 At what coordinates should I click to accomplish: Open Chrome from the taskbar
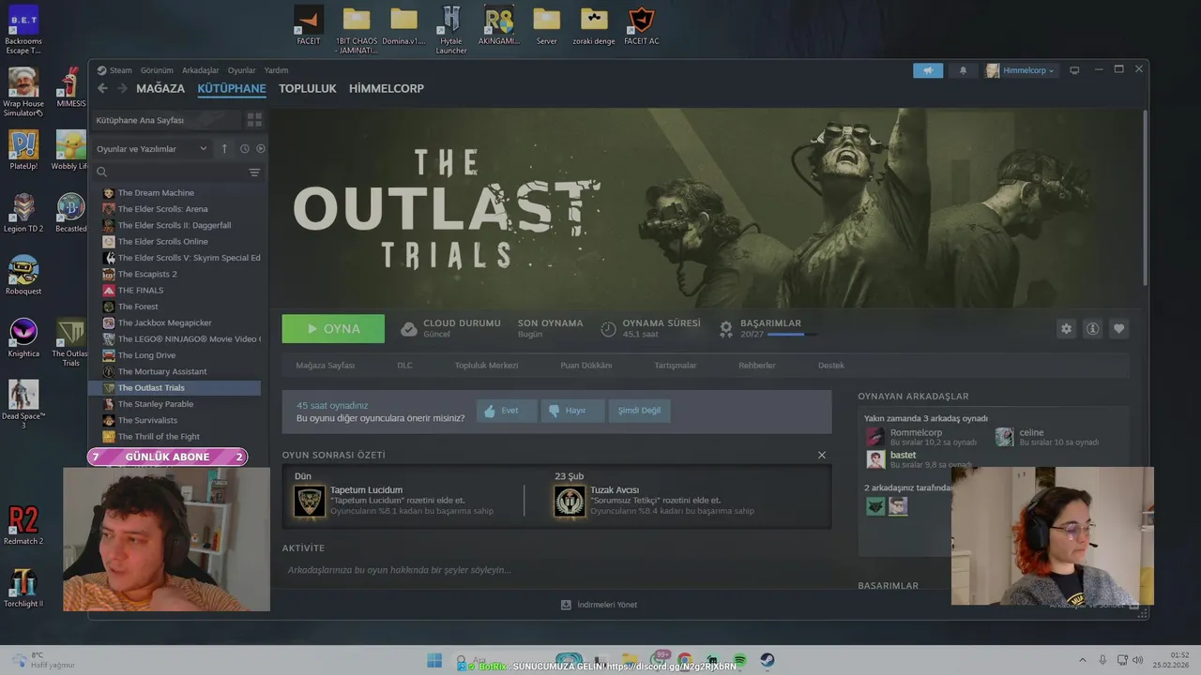(685, 661)
